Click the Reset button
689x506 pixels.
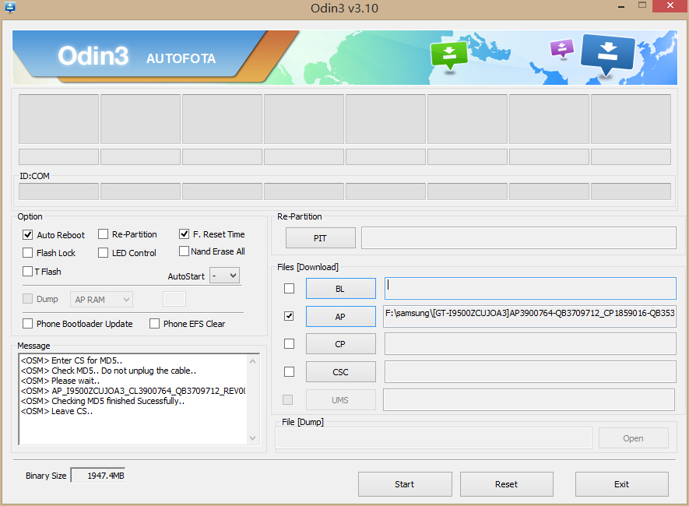click(507, 484)
